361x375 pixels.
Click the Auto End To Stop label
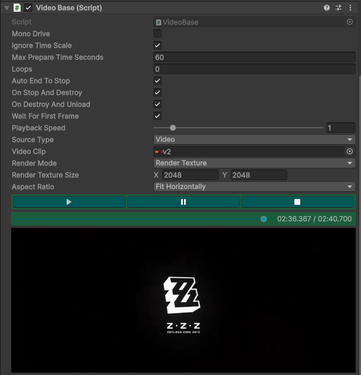[x=41, y=81]
